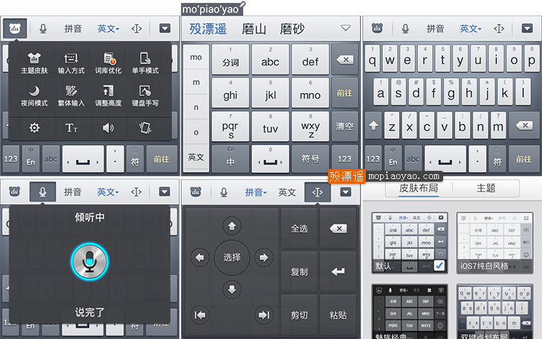Select candidate 殁漂遥 in candidate bar

(208, 29)
